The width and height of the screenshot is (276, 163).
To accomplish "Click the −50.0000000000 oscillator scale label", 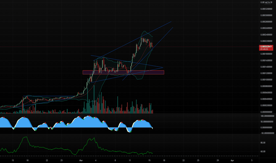I will pos(267,133).
